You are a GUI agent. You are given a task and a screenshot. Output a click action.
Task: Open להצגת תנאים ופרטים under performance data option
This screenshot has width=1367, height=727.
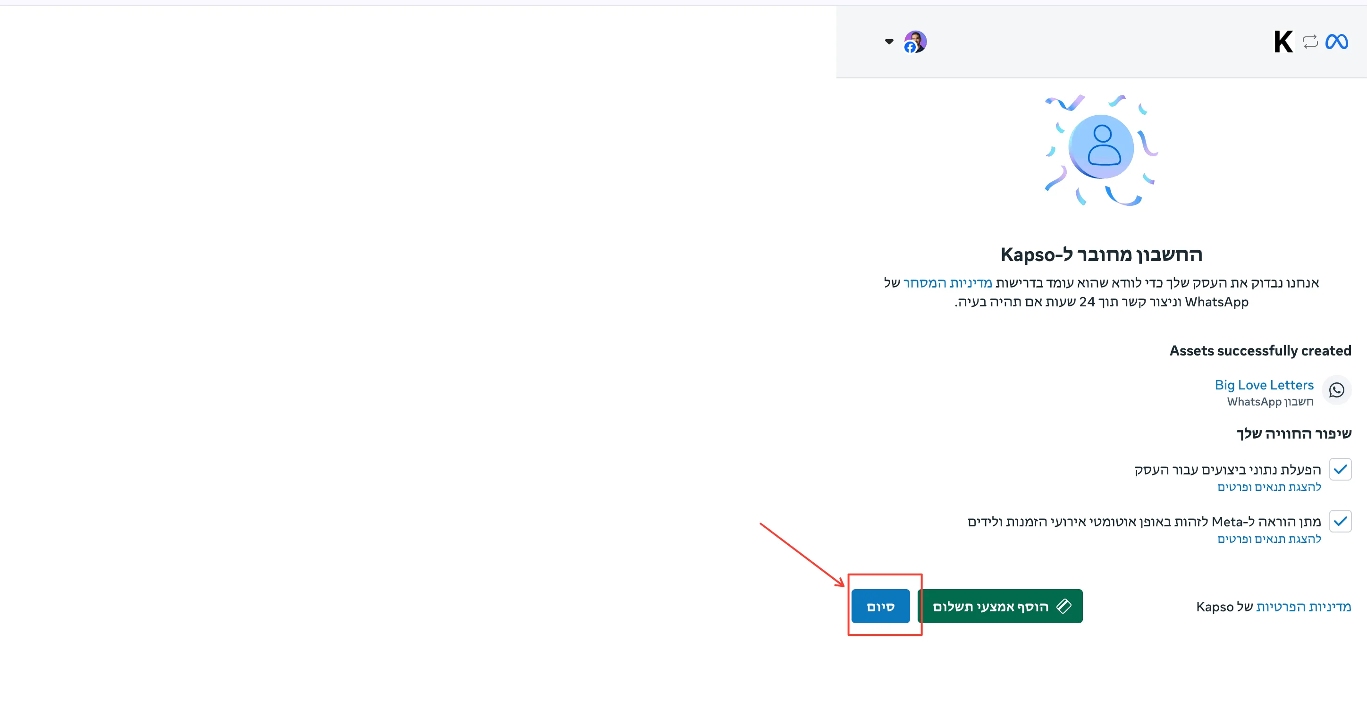pos(1269,487)
